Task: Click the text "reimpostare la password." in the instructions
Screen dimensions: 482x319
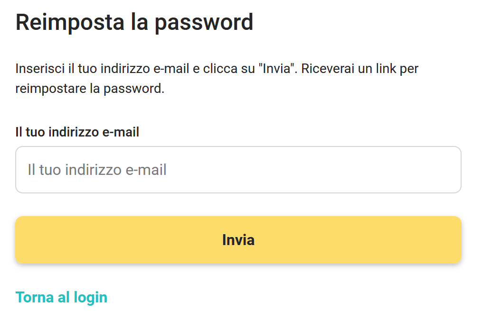Action: (x=90, y=89)
